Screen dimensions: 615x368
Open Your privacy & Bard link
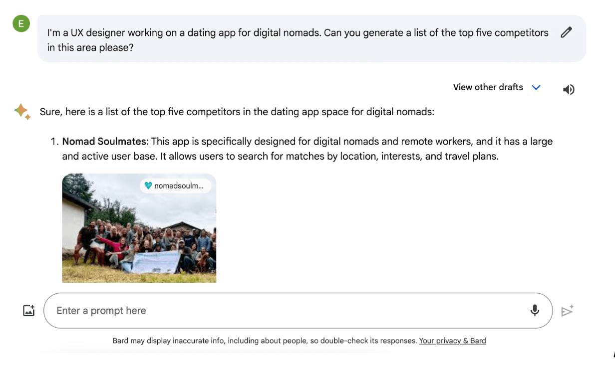[452, 341]
